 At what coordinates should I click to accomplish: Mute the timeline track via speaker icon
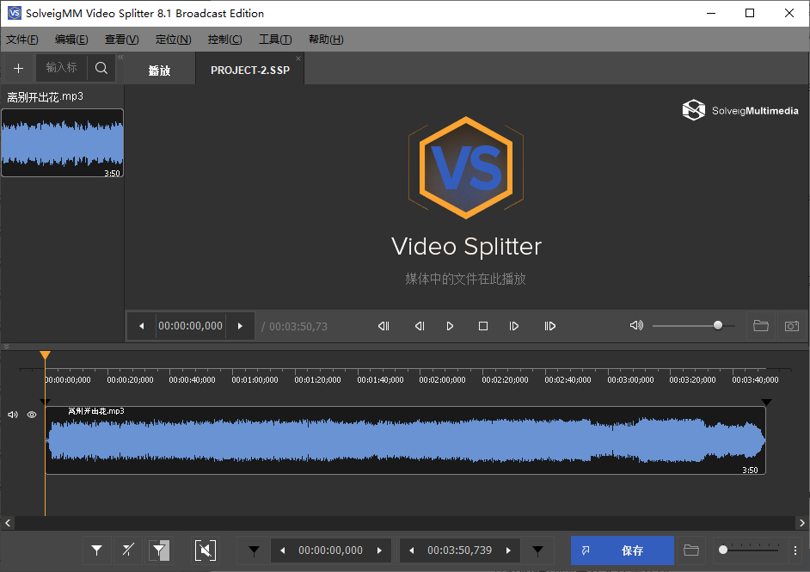pos(13,415)
